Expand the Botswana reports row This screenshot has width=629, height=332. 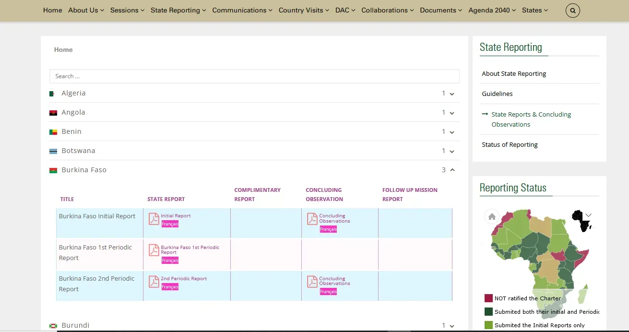(452, 151)
